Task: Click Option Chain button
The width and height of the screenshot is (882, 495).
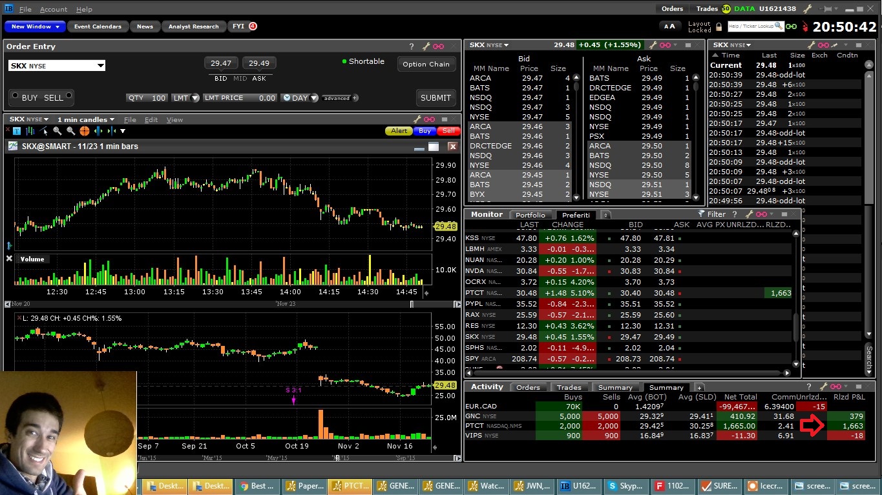Action: [x=426, y=64]
